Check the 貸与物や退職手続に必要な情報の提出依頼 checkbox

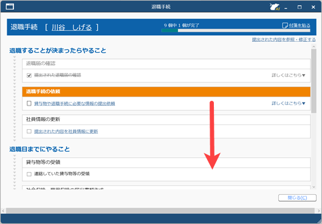pos(29,103)
